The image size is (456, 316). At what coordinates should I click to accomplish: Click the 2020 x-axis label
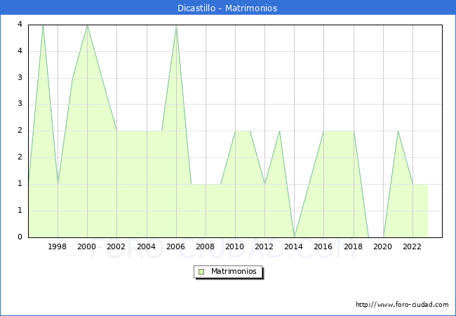click(382, 246)
